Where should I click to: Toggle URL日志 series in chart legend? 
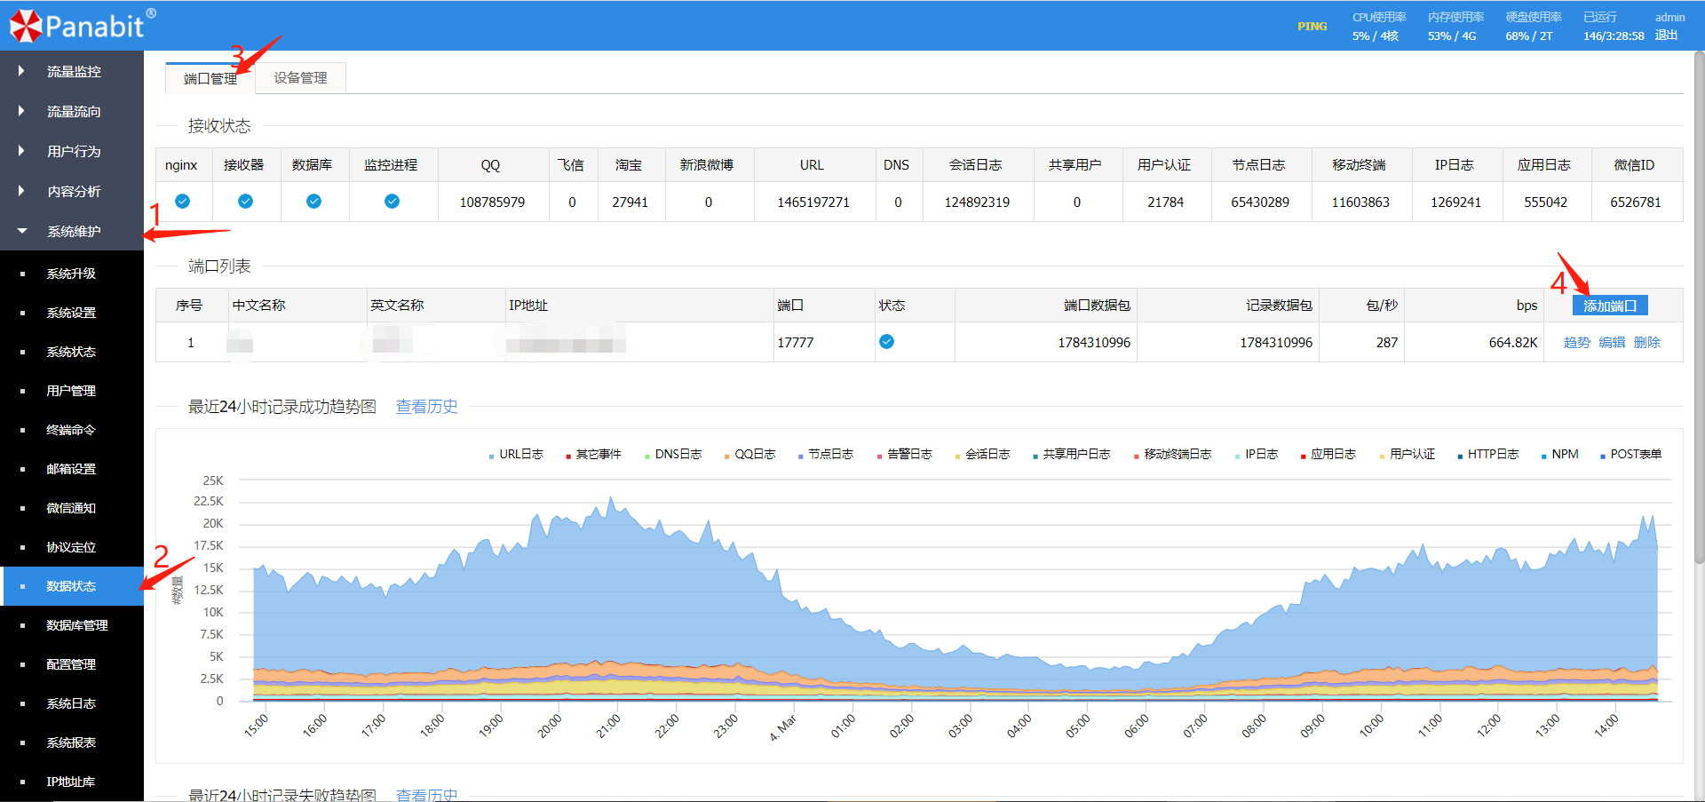pyautogui.click(x=520, y=455)
